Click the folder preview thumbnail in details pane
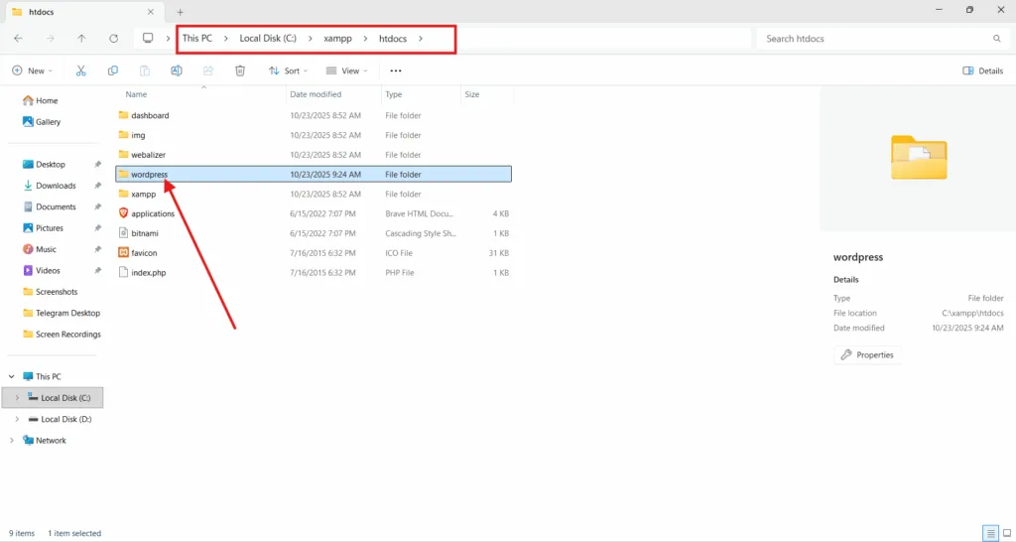1016x542 pixels. [919, 157]
